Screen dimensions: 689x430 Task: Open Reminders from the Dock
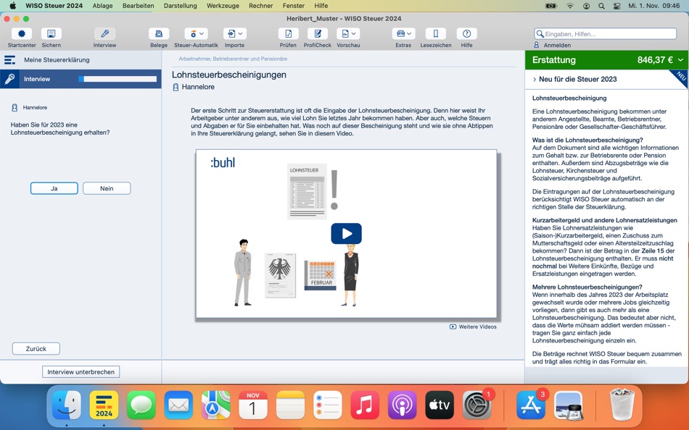point(328,405)
